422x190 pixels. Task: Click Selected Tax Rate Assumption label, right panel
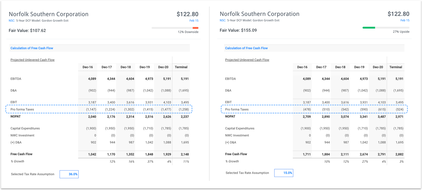coord(247,173)
